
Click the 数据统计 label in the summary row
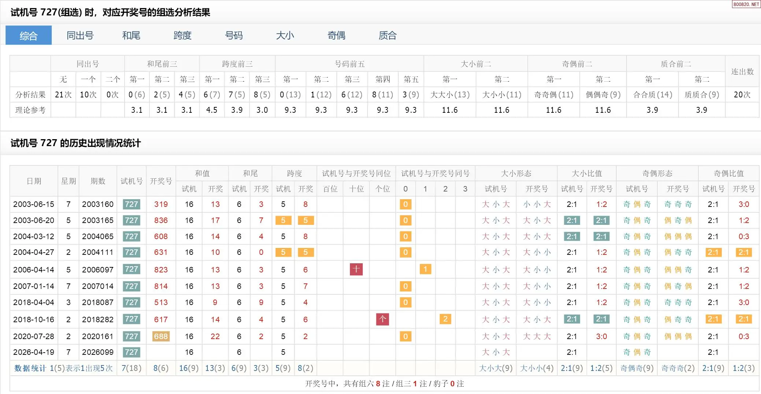30,368
